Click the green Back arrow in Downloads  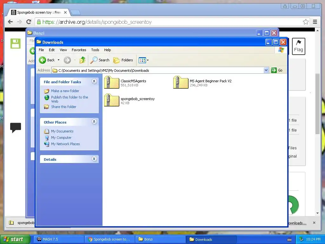pyautogui.click(x=43, y=60)
